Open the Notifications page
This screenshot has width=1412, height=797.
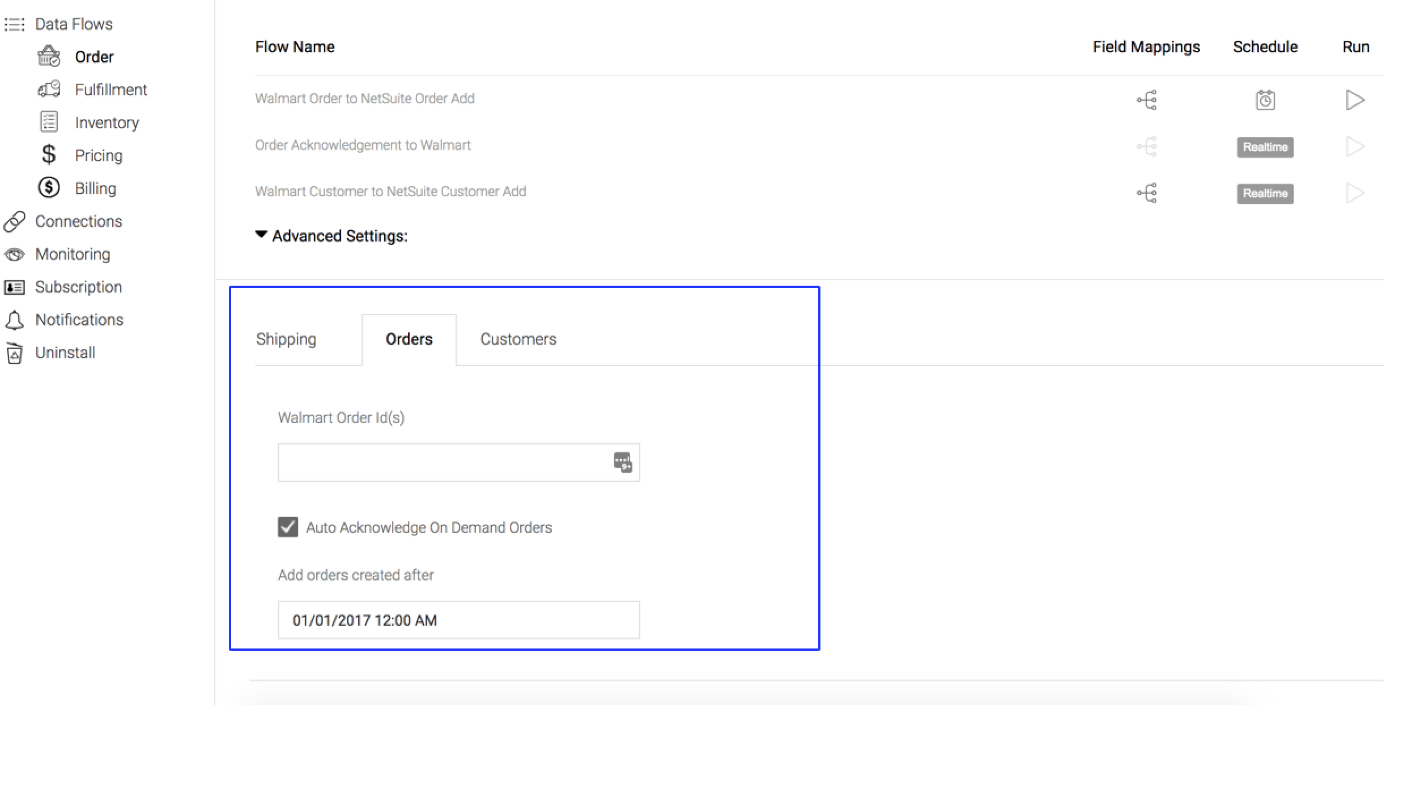pyautogui.click(x=79, y=320)
